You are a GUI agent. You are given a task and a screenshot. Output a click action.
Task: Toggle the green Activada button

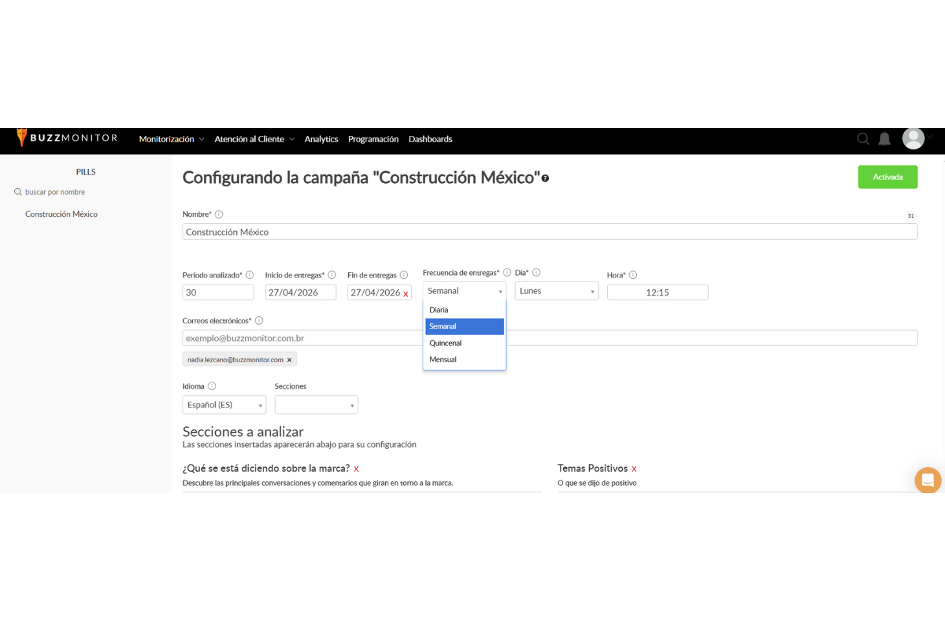pyautogui.click(x=887, y=177)
